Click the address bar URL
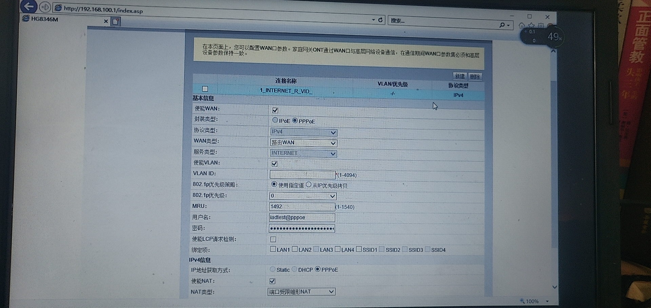651x308 pixels. click(x=103, y=10)
